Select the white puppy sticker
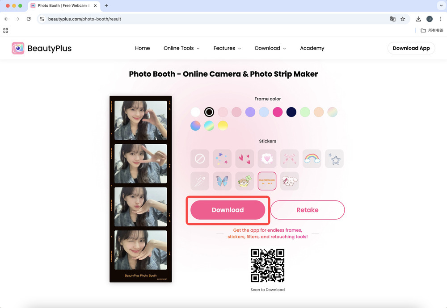This screenshot has height=308, width=447. click(x=289, y=181)
